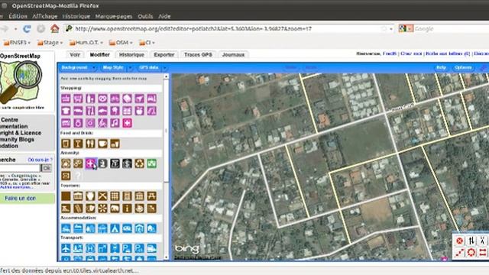Click the editor Help button
Viewport: 489px width, 275px height.
tap(441, 68)
